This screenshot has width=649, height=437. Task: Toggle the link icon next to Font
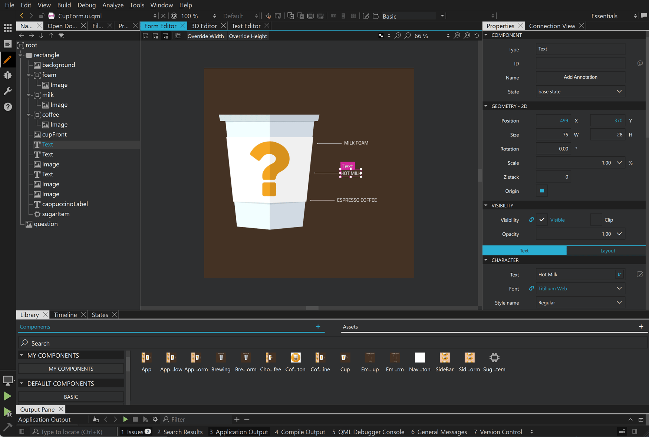(532, 288)
